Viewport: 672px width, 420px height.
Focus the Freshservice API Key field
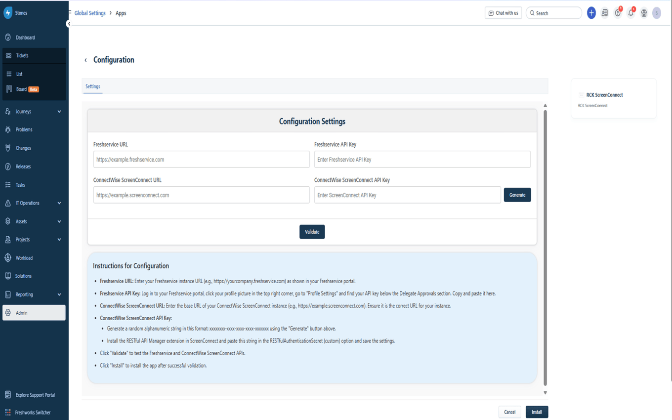[x=422, y=160]
